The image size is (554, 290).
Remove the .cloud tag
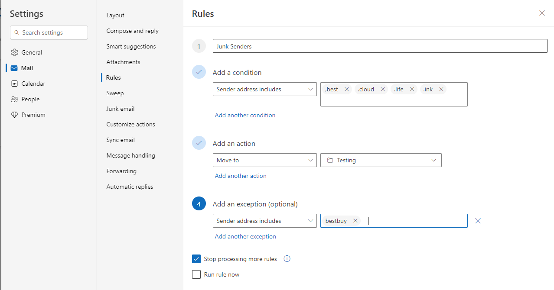[382, 89]
